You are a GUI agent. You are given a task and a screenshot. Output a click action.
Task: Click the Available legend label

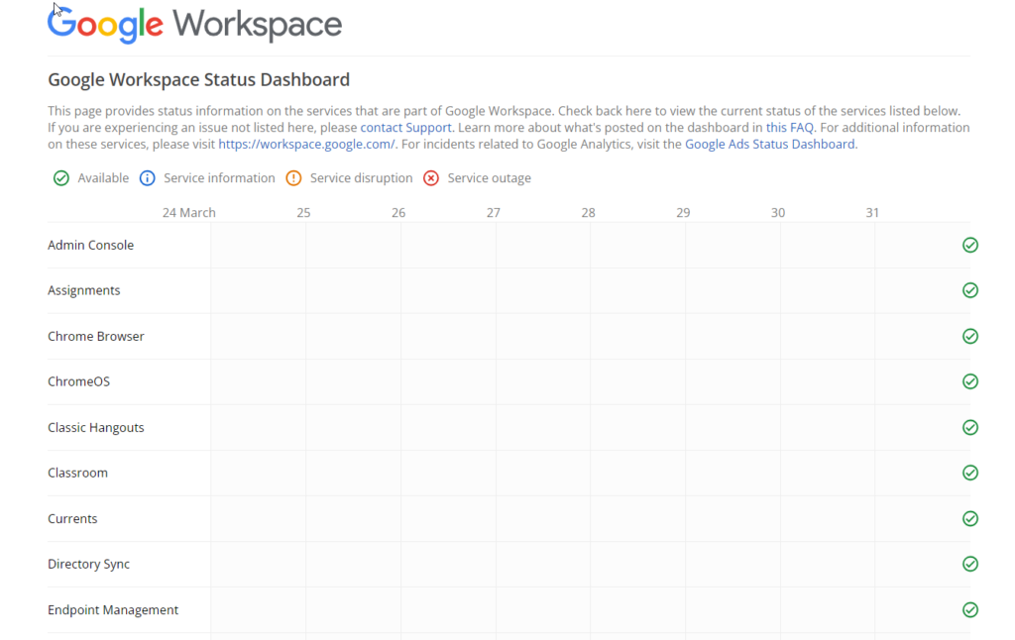point(103,178)
